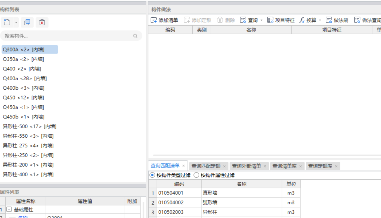Click the new component icon

click(7, 22)
